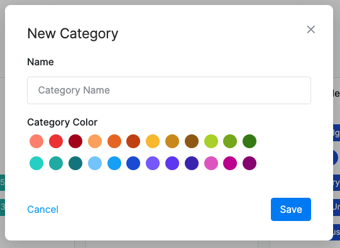Choose the royal blue color swatch

(x=133, y=163)
